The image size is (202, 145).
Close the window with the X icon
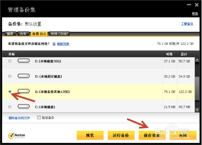pyautogui.click(x=197, y=5)
